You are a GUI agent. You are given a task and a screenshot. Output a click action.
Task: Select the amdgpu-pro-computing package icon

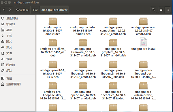[113, 21]
